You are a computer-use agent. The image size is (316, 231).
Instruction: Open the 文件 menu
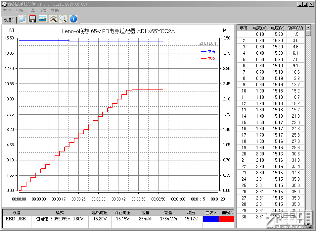coord(7,11)
